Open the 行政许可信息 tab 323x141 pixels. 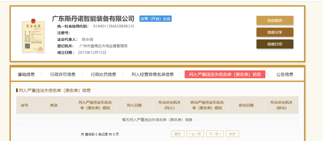click(x=63, y=74)
